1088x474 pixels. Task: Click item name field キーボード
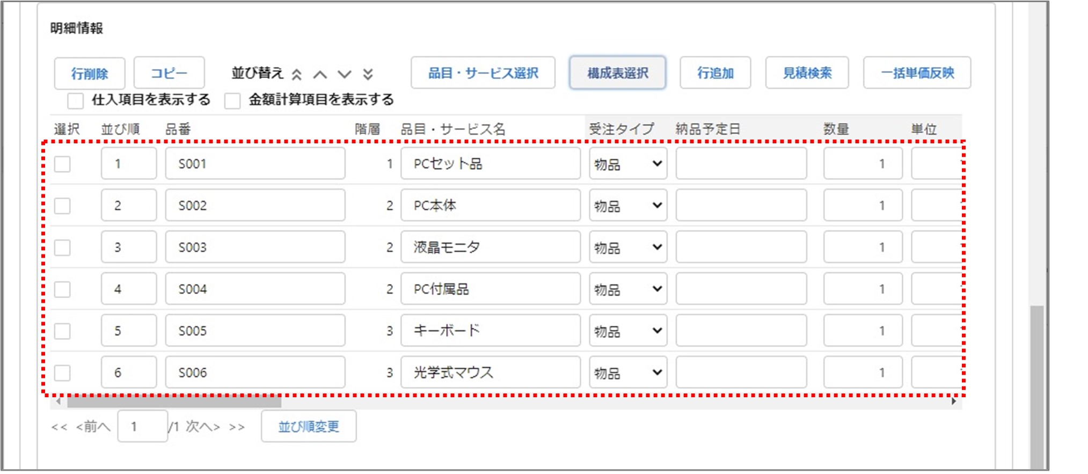(491, 331)
